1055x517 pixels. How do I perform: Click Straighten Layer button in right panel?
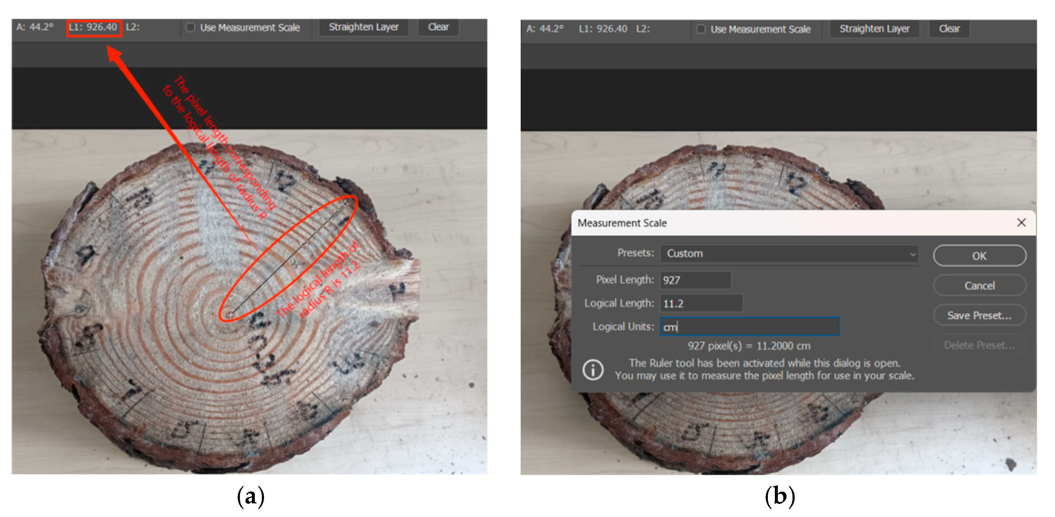(x=874, y=29)
